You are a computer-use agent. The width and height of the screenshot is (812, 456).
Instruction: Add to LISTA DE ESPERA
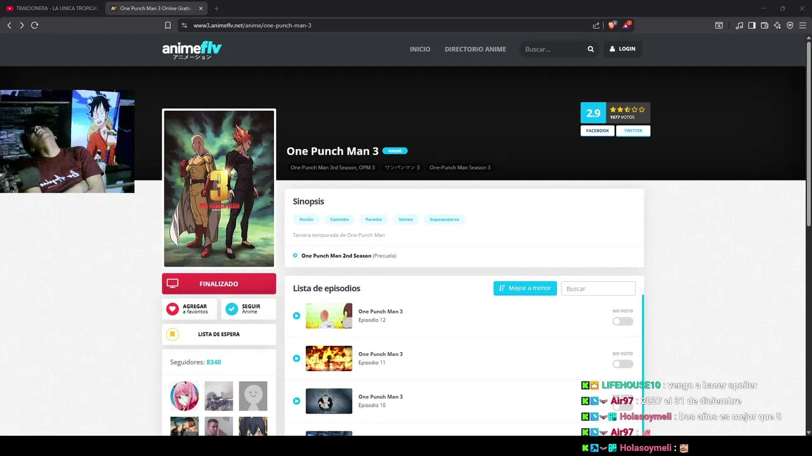tap(219, 334)
